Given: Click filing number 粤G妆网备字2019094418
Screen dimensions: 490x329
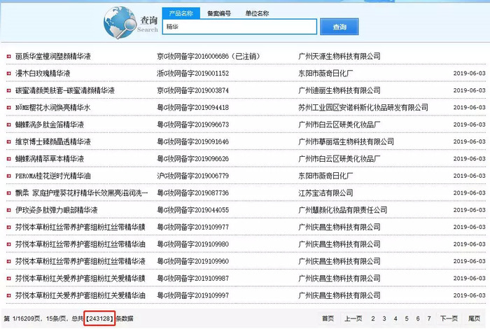Looking at the screenshot, I should [192, 108].
